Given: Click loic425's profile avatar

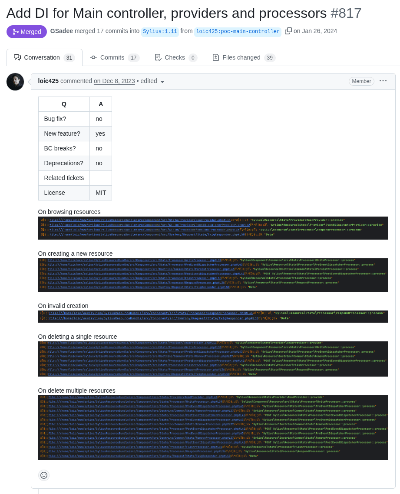Looking at the screenshot, I should pyautogui.click(x=15, y=82).
